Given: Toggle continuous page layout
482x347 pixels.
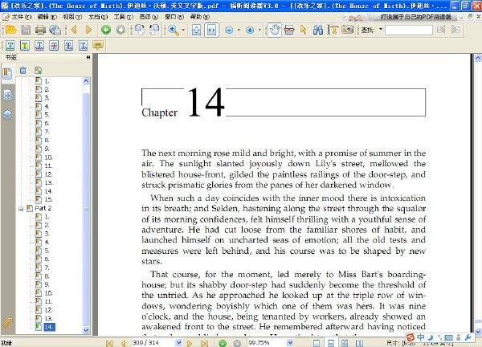Looking at the screenshot, I should click(x=330, y=343).
